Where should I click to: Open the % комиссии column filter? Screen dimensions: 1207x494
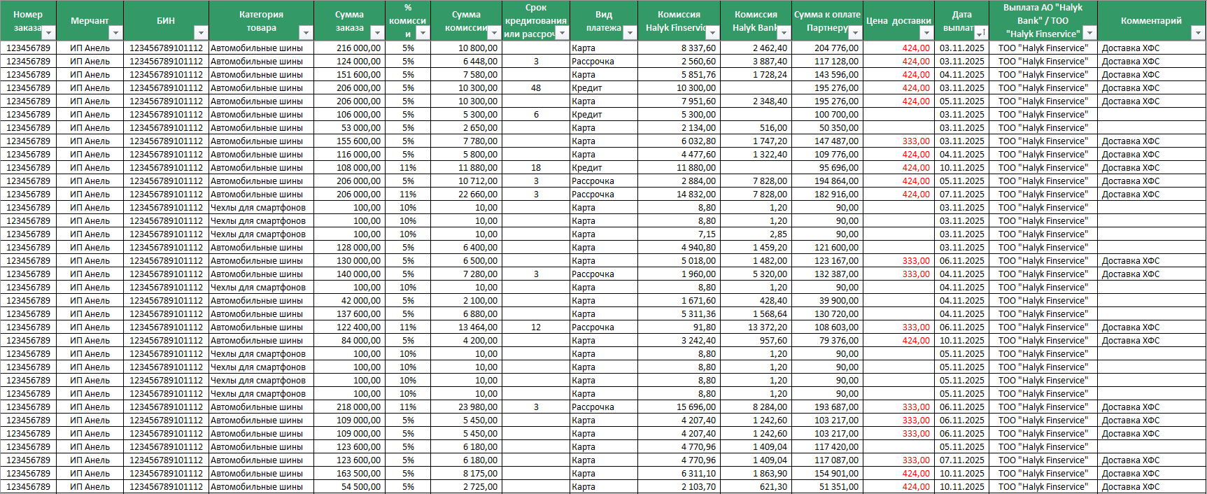coord(423,33)
